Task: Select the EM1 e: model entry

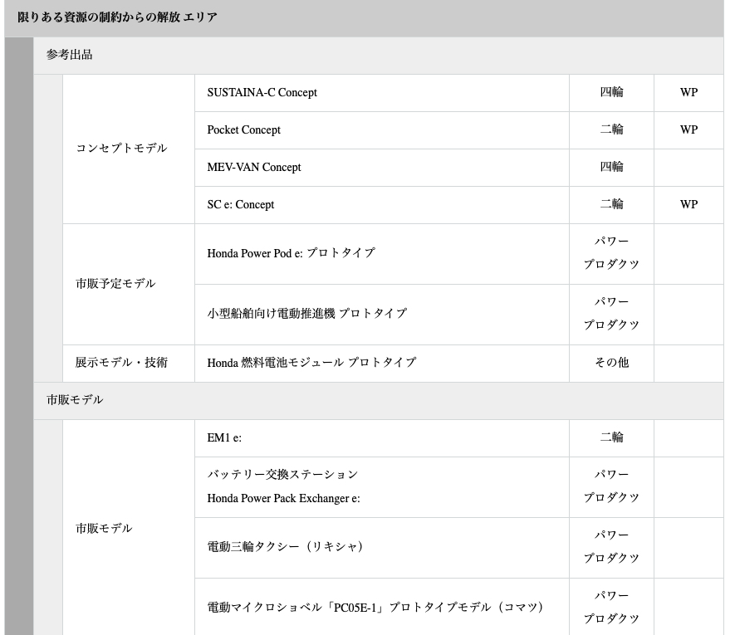Action: [x=224, y=437]
